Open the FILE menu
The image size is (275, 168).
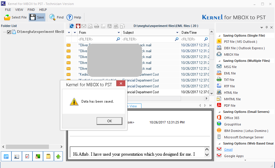(8, 10)
